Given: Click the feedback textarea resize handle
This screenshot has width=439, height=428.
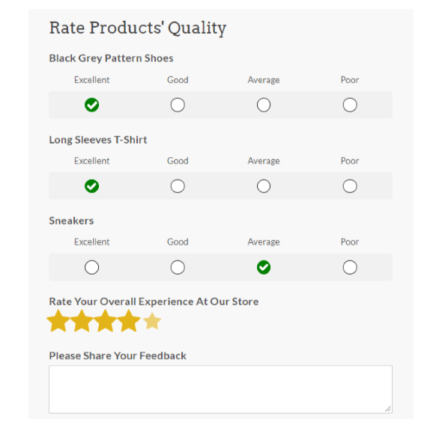Looking at the screenshot, I should [x=388, y=409].
